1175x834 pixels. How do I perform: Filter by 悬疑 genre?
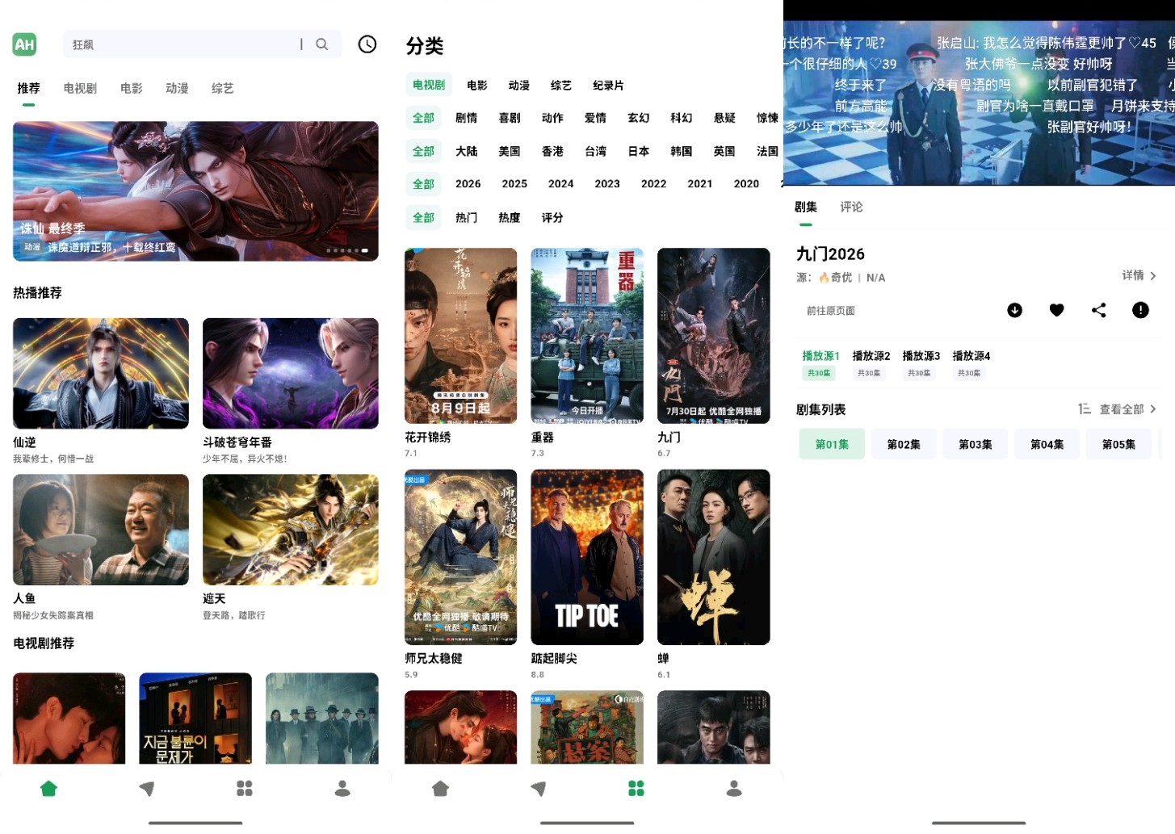coord(724,118)
